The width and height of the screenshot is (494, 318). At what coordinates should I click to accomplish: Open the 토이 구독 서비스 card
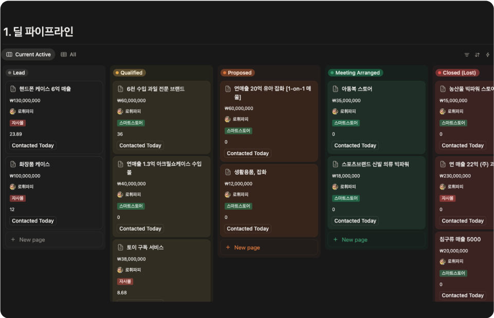pos(161,270)
